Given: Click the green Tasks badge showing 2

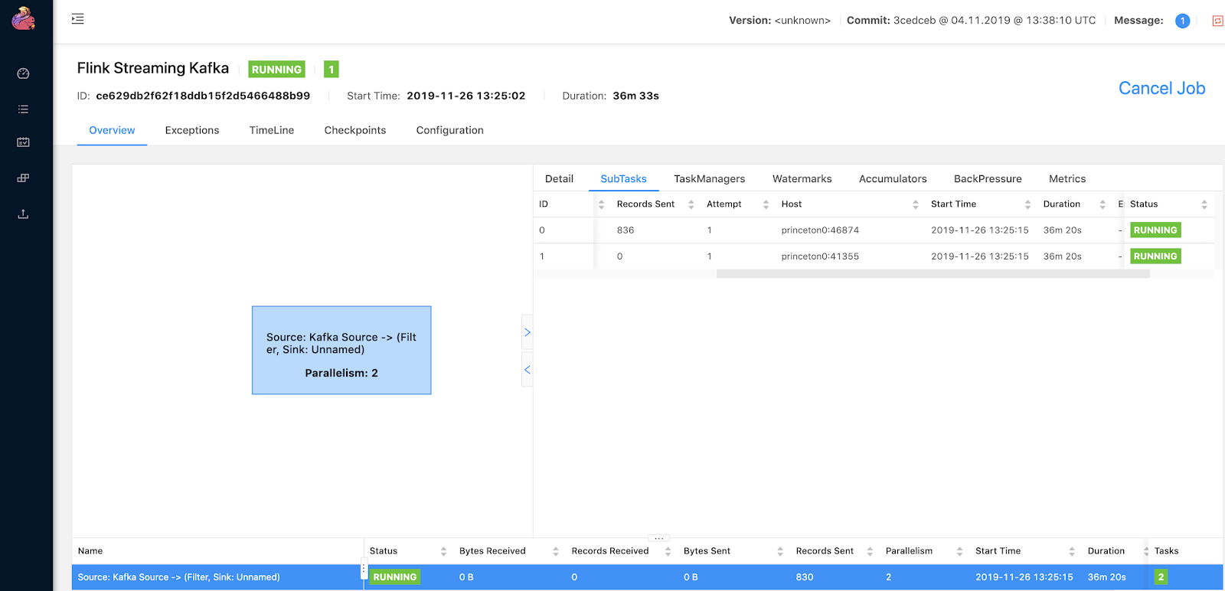Looking at the screenshot, I should coord(1161,577).
